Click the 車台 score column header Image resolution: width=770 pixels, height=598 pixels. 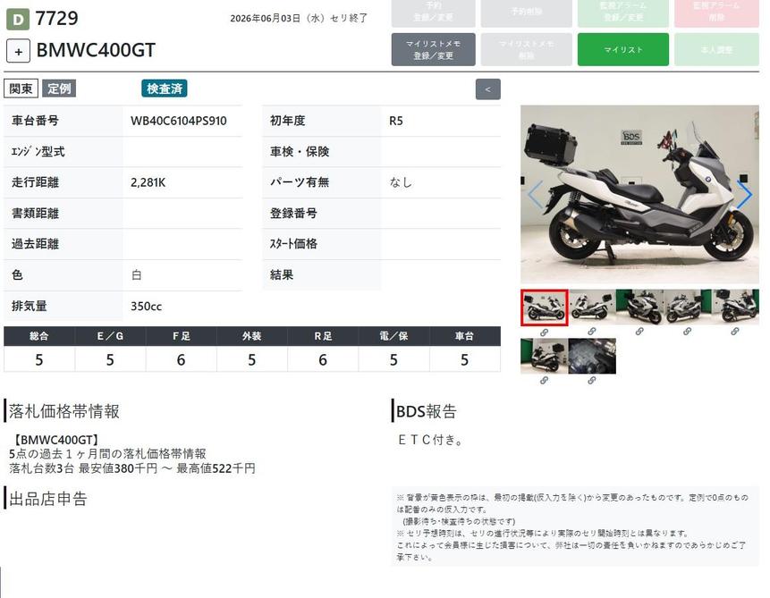(x=464, y=336)
